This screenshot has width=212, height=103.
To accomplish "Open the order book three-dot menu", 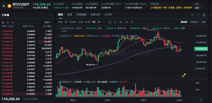I will (x=50, y=15).
